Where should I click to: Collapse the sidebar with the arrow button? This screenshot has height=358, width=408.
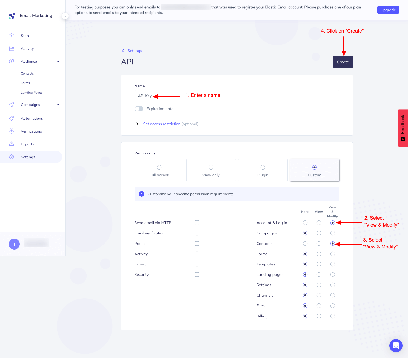65,16
